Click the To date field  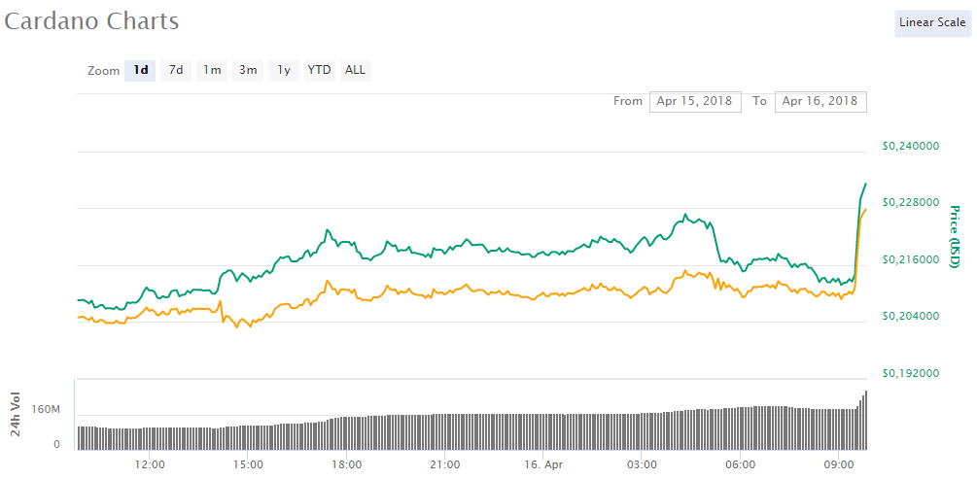pyautogui.click(x=820, y=101)
